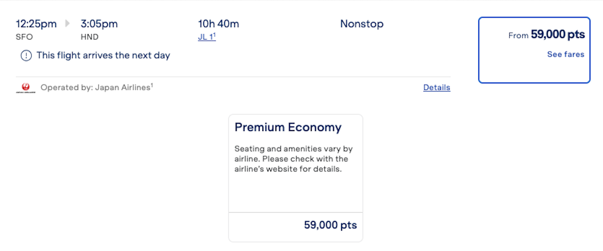Click the Nonstop label
The width and height of the screenshot is (603, 251).
click(x=362, y=24)
